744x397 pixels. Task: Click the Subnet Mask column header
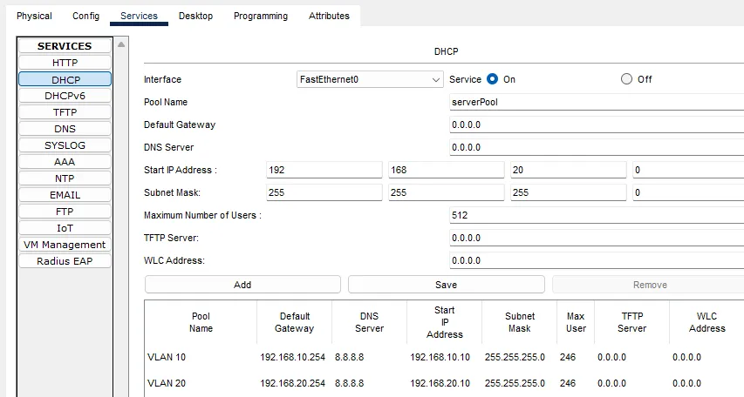pos(520,322)
